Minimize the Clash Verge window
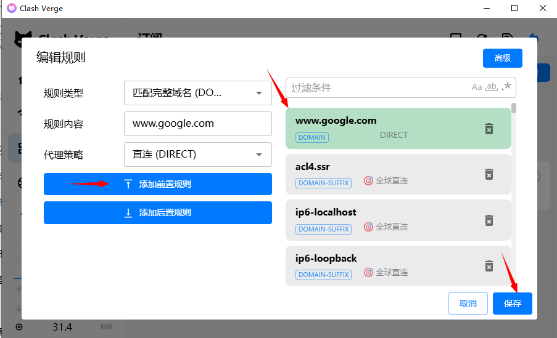 [x=487, y=8]
